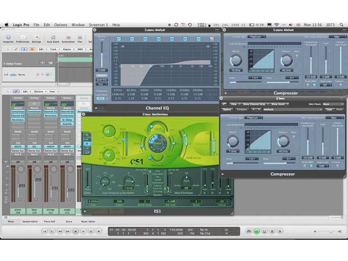Enable Auto release on piano Compressor
Viewport: 348px width, 261px height.
click(297, 56)
